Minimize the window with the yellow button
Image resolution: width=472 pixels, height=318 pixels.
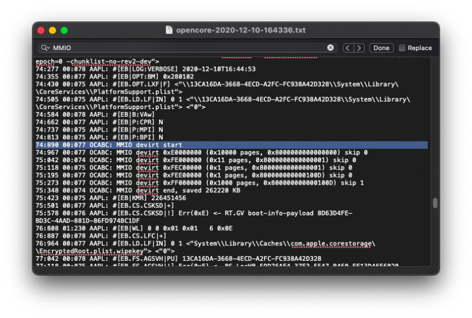pos(53,31)
